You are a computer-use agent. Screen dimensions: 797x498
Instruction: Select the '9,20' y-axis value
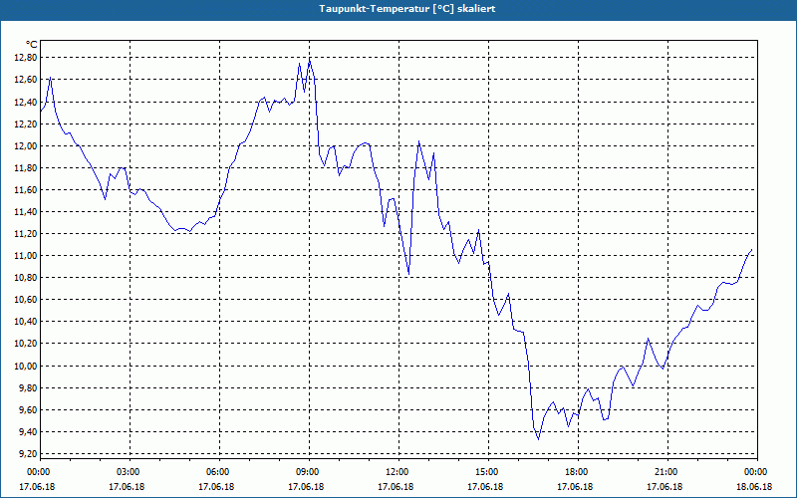point(29,453)
